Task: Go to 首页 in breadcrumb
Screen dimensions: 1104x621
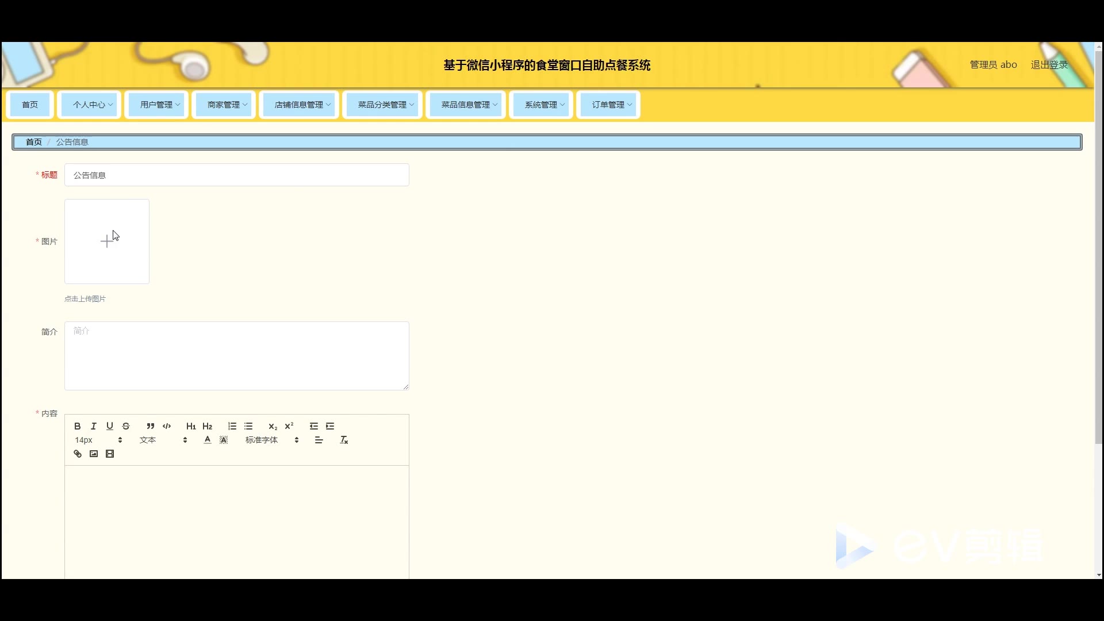Action: [x=34, y=142]
